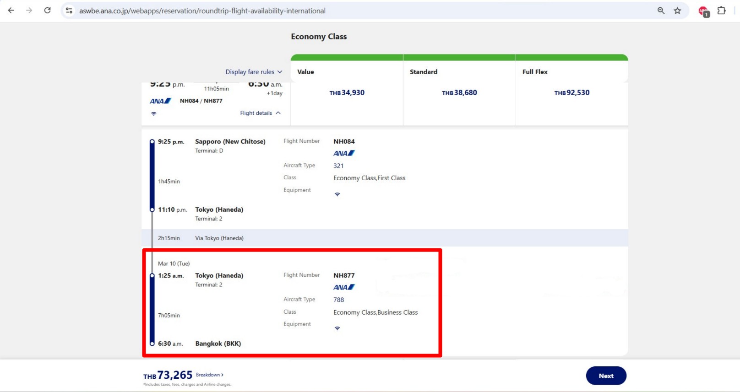The image size is (740, 392).
Task: Open aircraft type 788 link
Action: [x=338, y=300]
